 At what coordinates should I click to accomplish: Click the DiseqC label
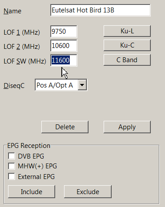click(14, 86)
